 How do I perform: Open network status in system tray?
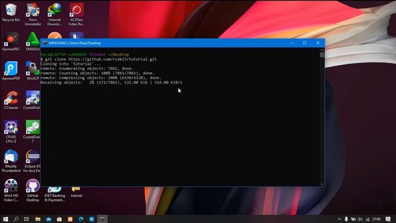[x=368, y=219]
